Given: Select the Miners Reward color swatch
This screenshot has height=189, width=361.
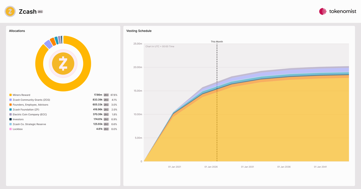Looking at the screenshot, I should pyautogui.click(x=11, y=95).
